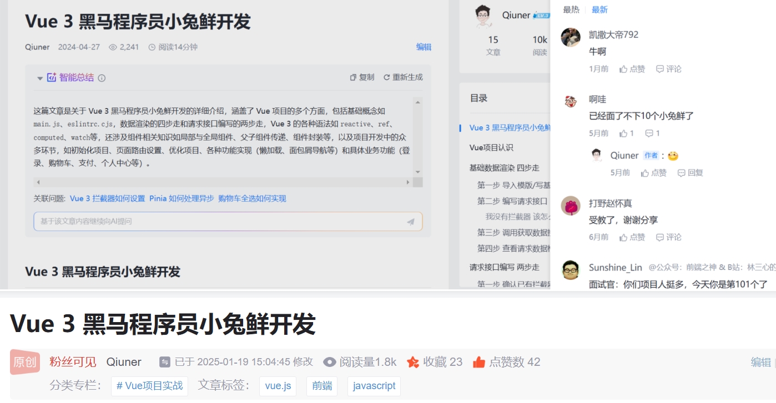Open the info icon beside 智能总结

pyautogui.click(x=102, y=78)
